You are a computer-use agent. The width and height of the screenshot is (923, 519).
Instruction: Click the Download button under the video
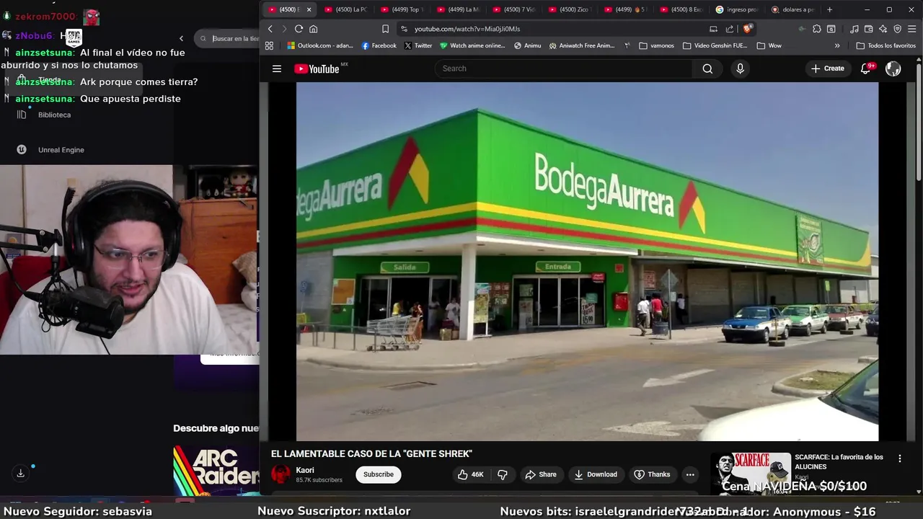tap(596, 474)
